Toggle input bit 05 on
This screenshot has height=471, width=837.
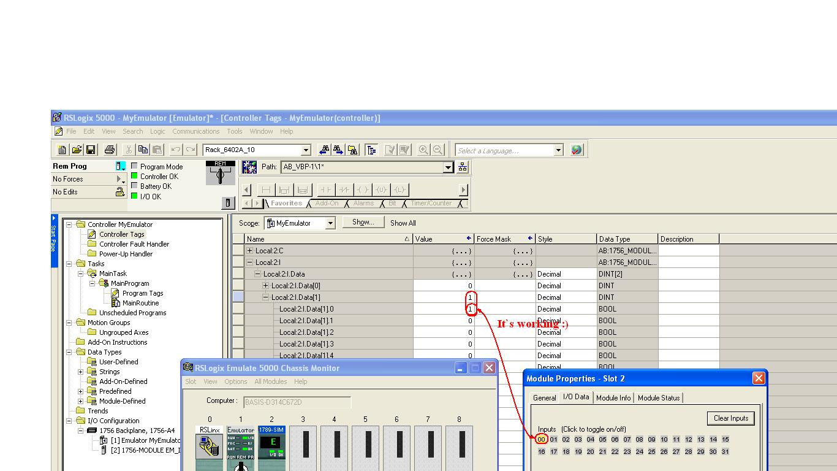[602, 439]
